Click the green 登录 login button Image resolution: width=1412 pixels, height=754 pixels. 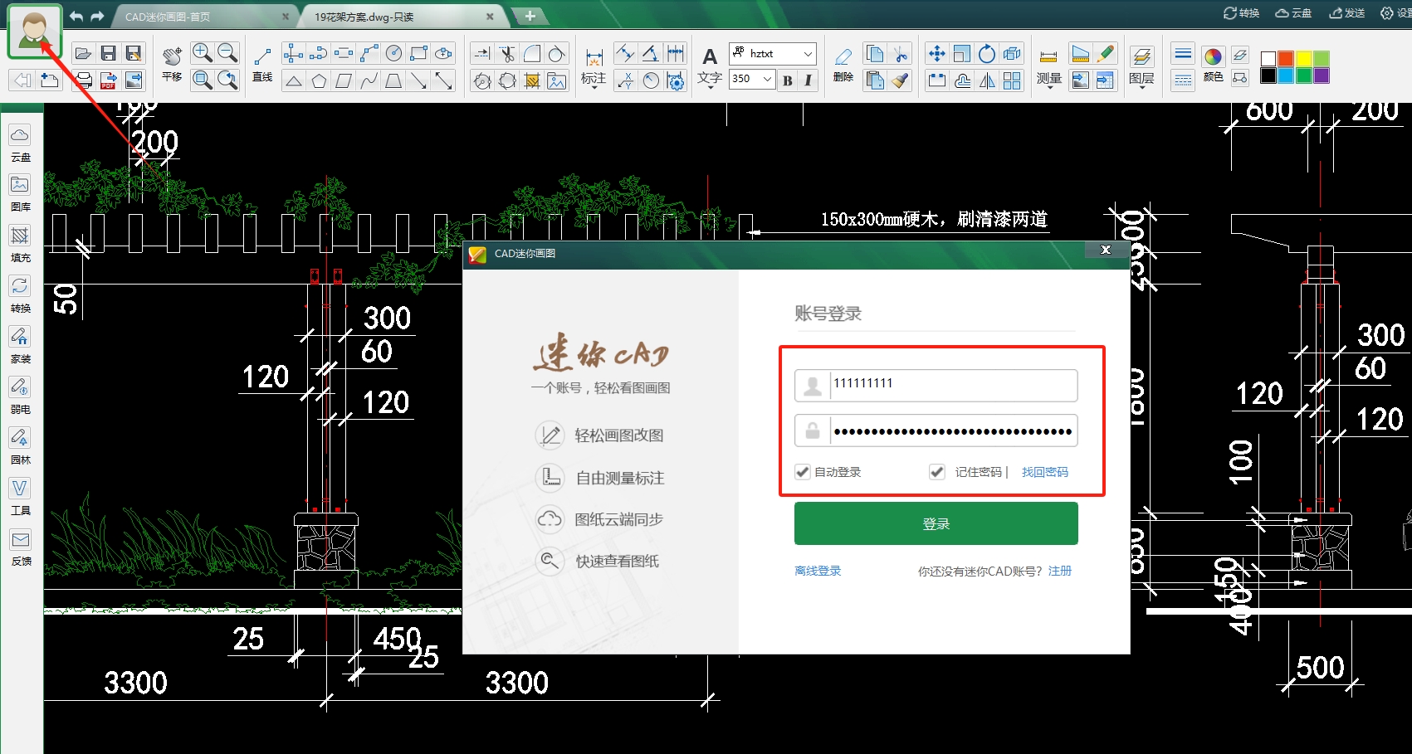(936, 523)
